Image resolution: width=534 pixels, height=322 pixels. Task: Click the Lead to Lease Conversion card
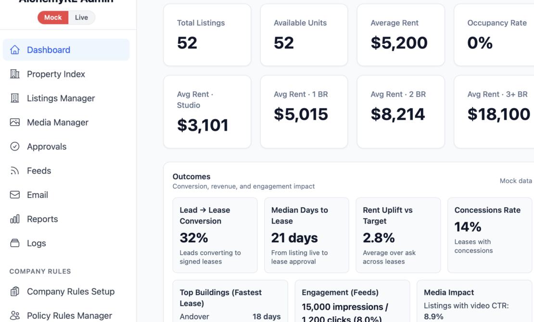[215, 235]
